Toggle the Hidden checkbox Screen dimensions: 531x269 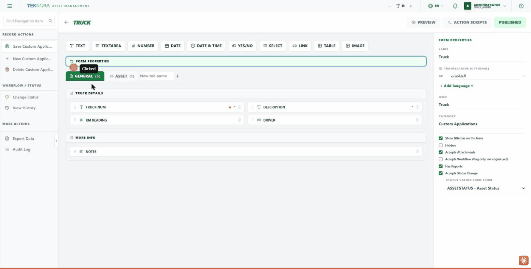(x=441, y=145)
